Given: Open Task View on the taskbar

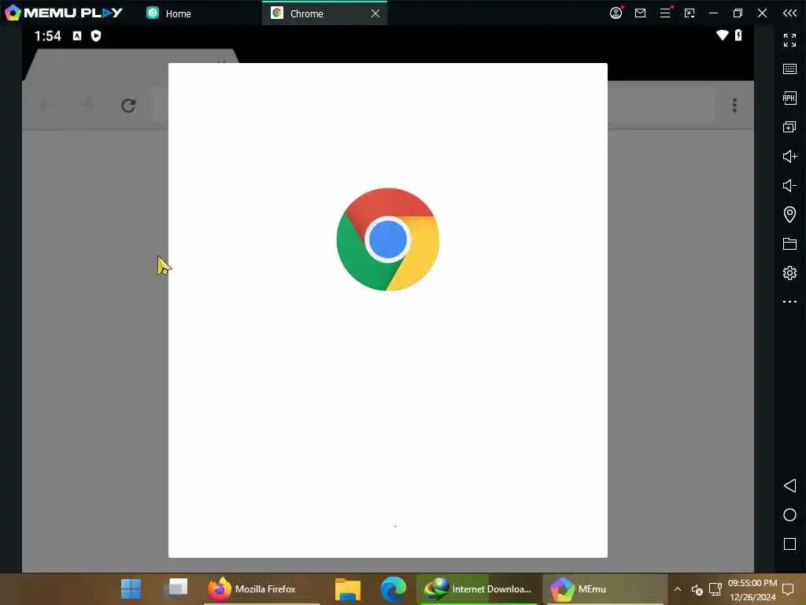Looking at the screenshot, I should [x=177, y=588].
